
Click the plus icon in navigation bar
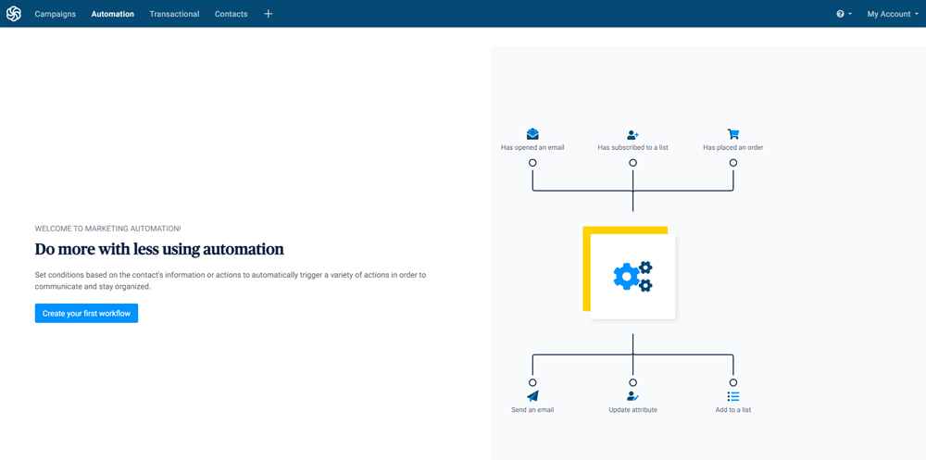[x=268, y=14]
